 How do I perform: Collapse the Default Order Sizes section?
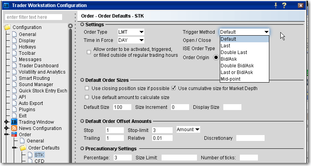pyautogui.click(x=82, y=80)
